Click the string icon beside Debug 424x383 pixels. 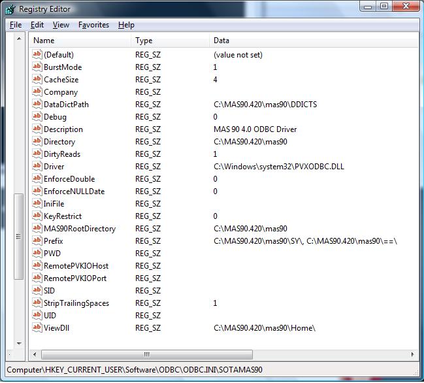tap(37, 116)
